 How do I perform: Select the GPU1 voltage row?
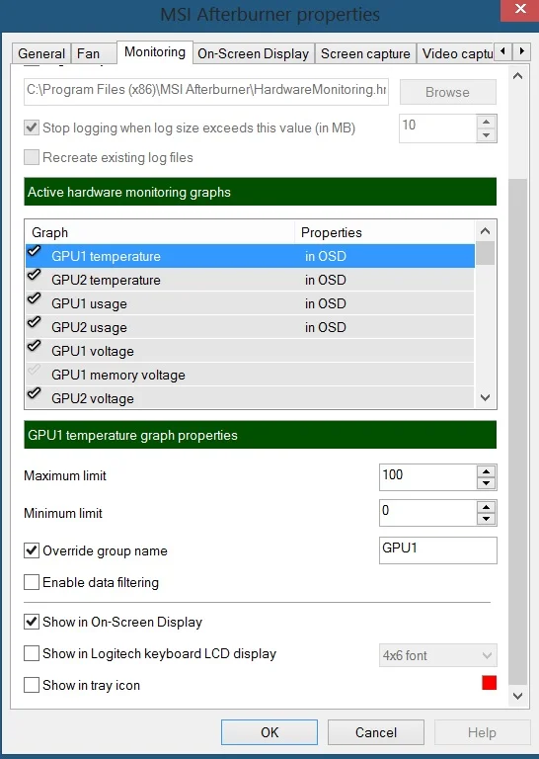coord(250,351)
